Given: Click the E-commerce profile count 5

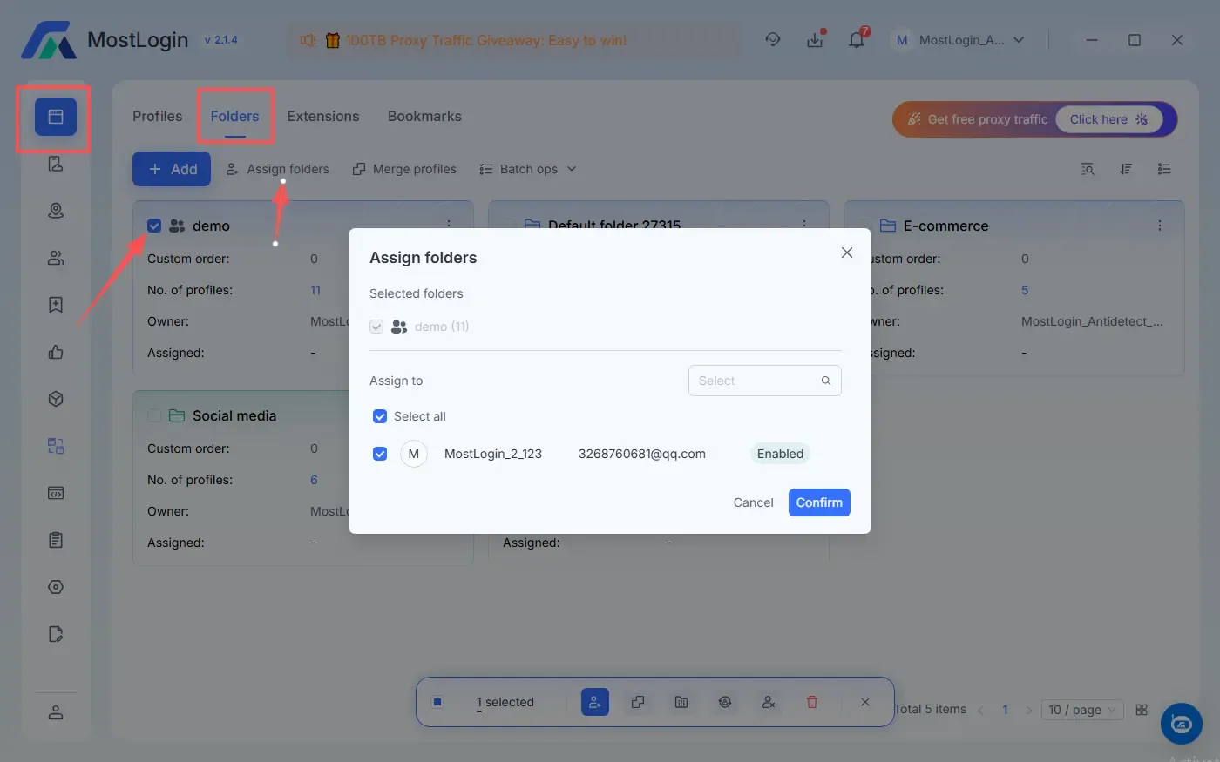Looking at the screenshot, I should click(1025, 290).
